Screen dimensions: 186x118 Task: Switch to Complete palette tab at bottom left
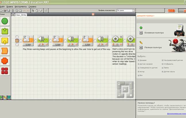pos(5,98)
